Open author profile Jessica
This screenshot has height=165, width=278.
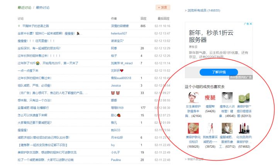click(116, 85)
